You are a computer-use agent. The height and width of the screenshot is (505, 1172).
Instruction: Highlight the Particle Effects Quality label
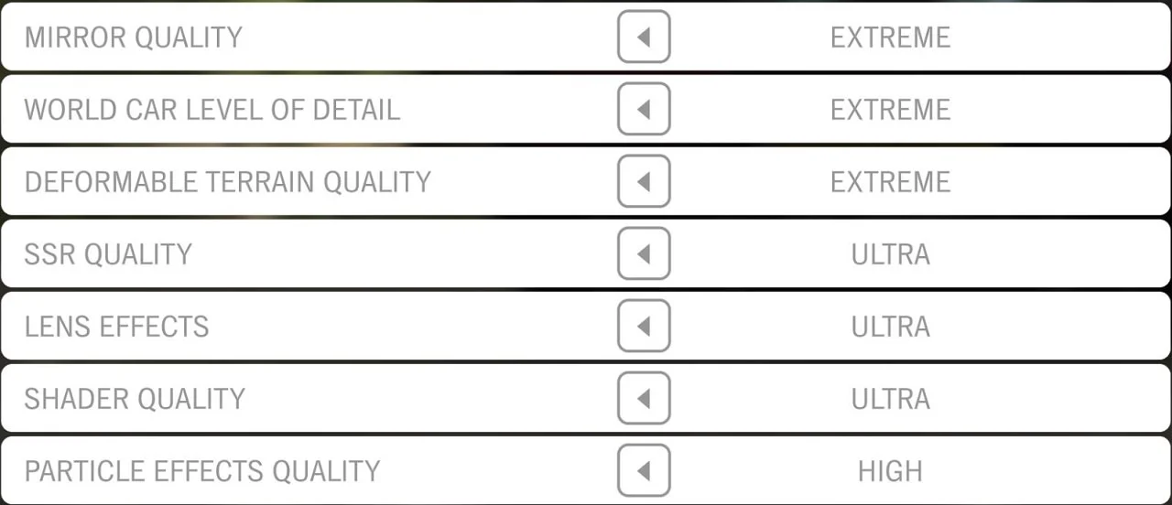[x=202, y=471]
